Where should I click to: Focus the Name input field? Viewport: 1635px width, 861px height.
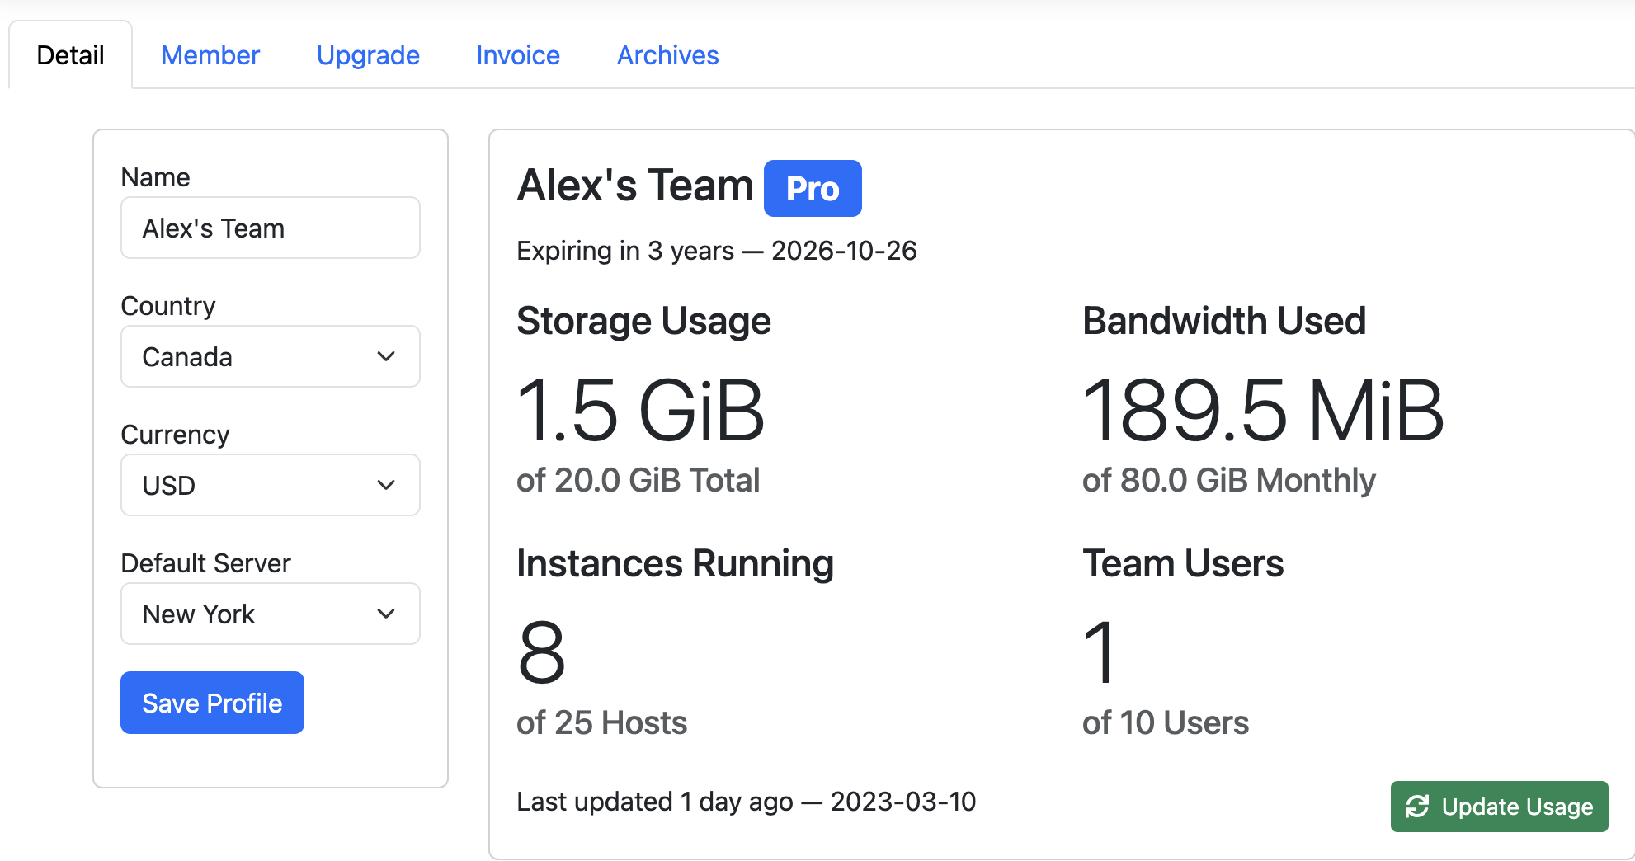tap(270, 228)
